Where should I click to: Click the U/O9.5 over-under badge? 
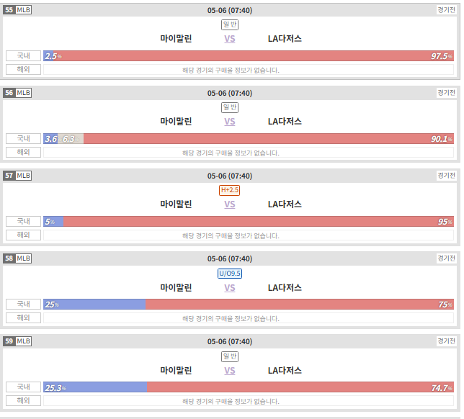[230, 274]
